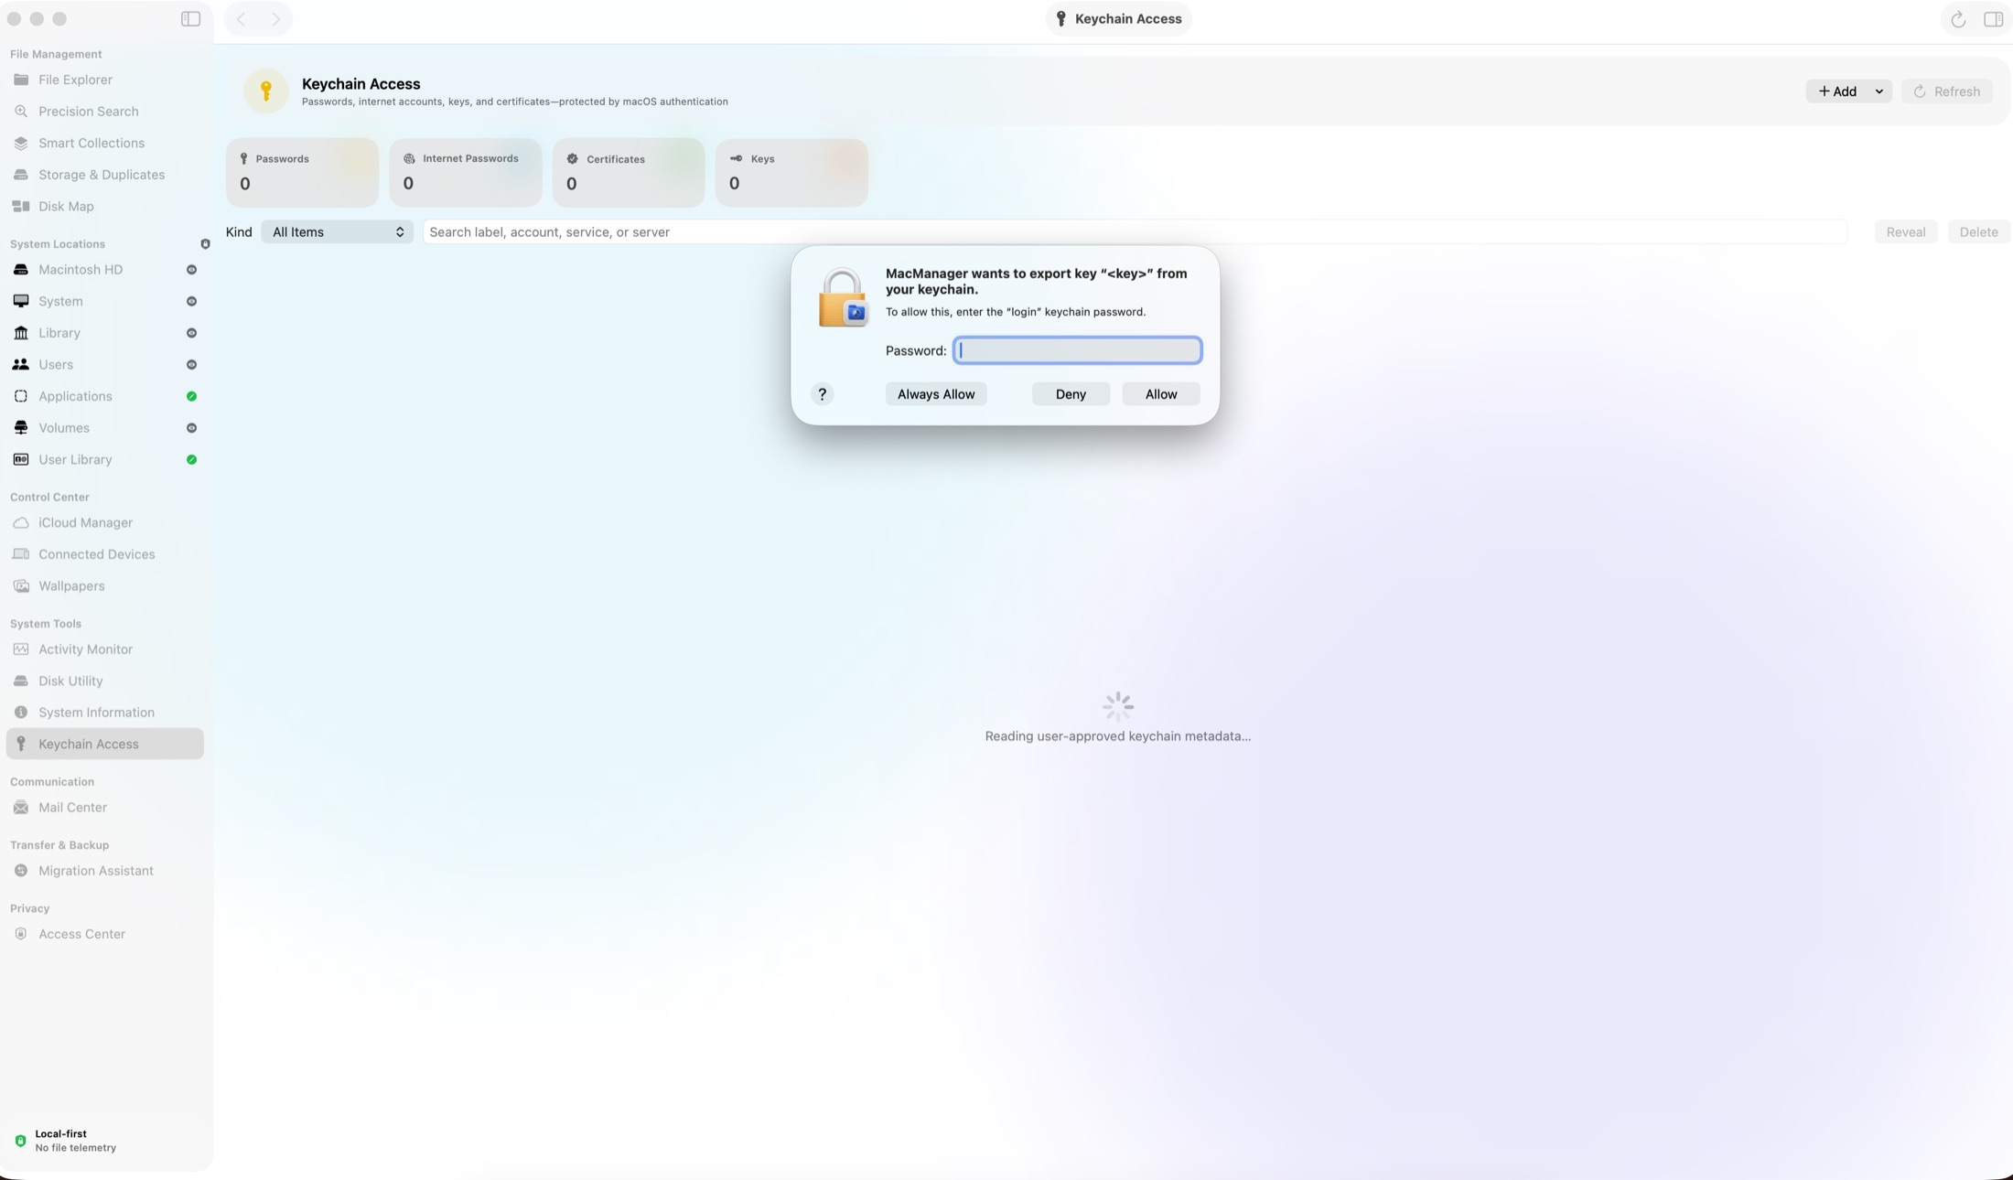The height and width of the screenshot is (1180, 2013).
Task: Click status indicator next to Macintosh HD
Action: pos(191,270)
